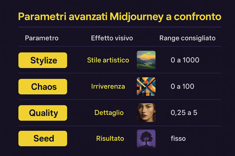Click the geometric abstract art thumbnail
This screenshot has width=235, height=156.
pyautogui.click(x=146, y=86)
